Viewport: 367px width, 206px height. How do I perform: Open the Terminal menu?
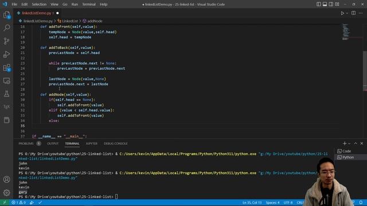point(89,4)
